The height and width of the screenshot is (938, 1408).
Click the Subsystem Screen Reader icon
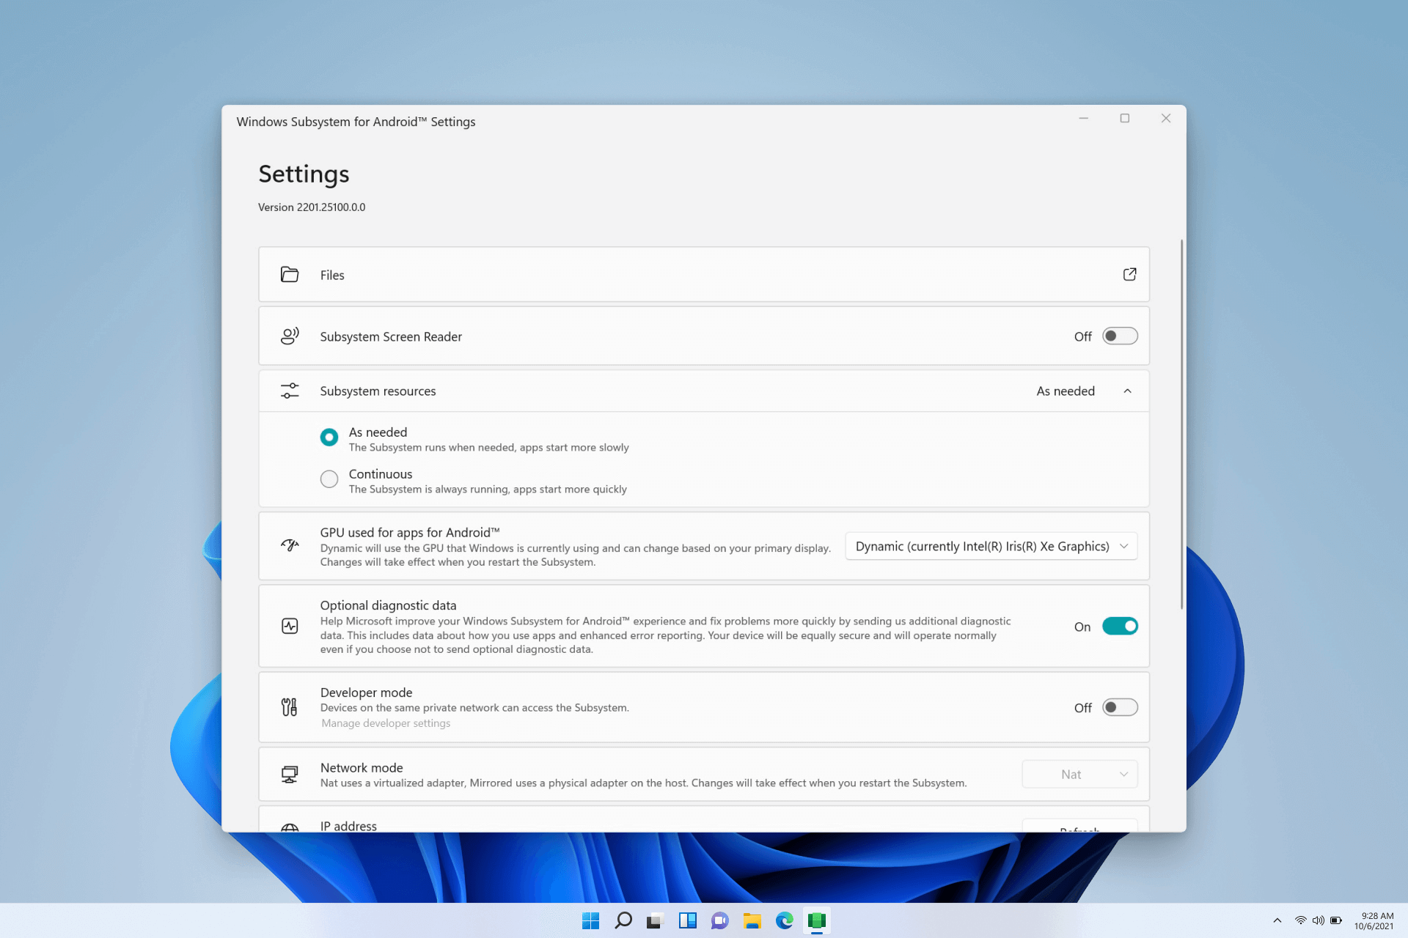click(290, 336)
